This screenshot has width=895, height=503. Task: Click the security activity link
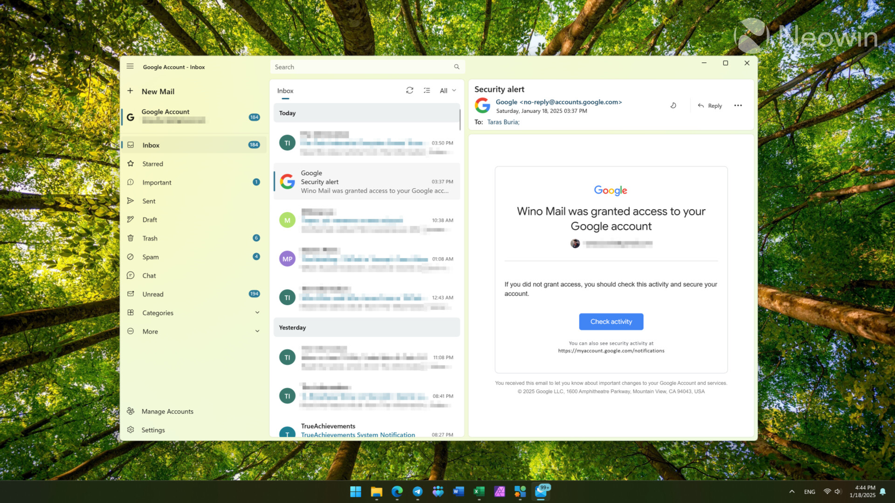point(610,351)
